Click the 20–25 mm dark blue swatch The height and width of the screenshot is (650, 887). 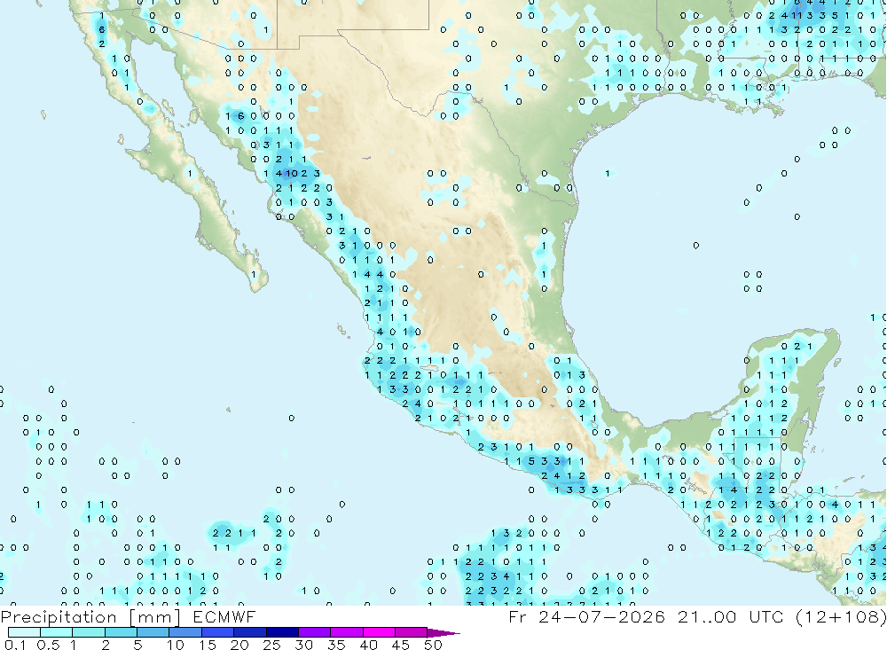coord(250,632)
